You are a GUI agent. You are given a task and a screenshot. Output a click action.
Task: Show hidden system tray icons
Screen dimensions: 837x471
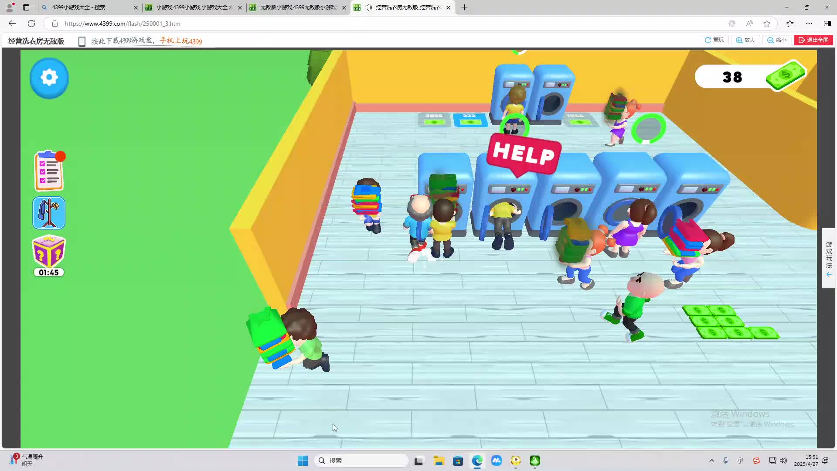point(712,461)
